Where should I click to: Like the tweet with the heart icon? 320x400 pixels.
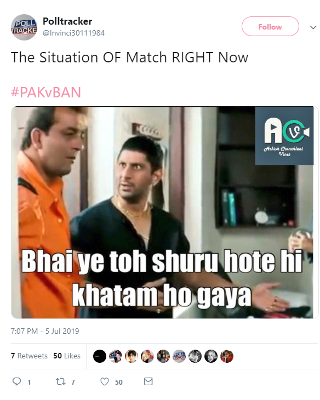105,381
